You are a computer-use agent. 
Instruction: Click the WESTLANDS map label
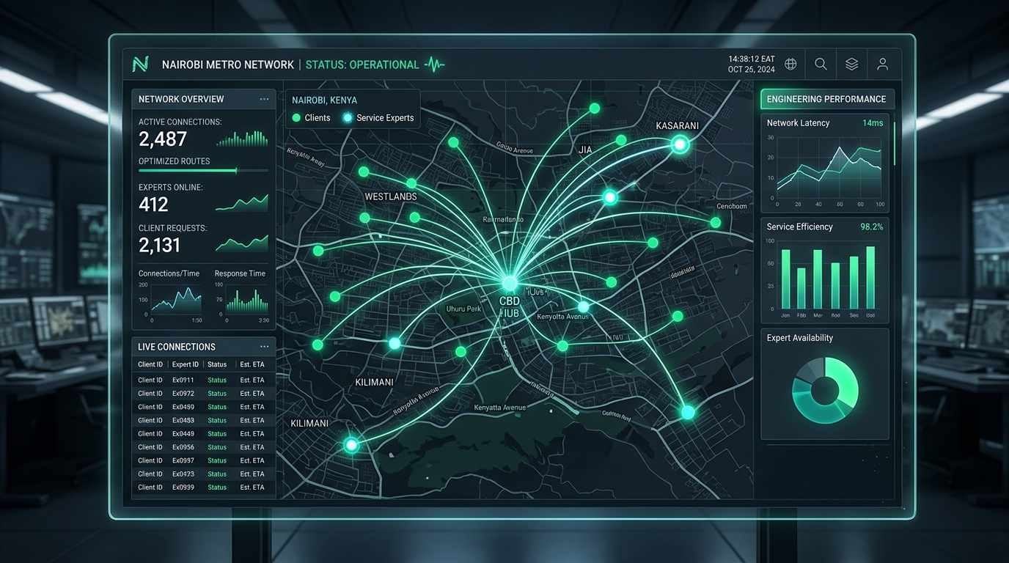point(391,196)
